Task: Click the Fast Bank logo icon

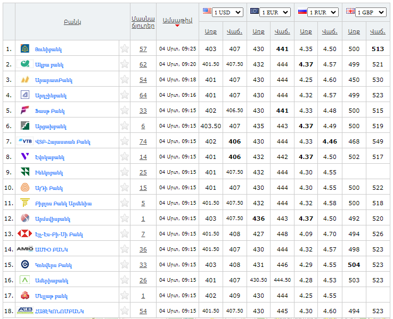Action: [x=25, y=111]
